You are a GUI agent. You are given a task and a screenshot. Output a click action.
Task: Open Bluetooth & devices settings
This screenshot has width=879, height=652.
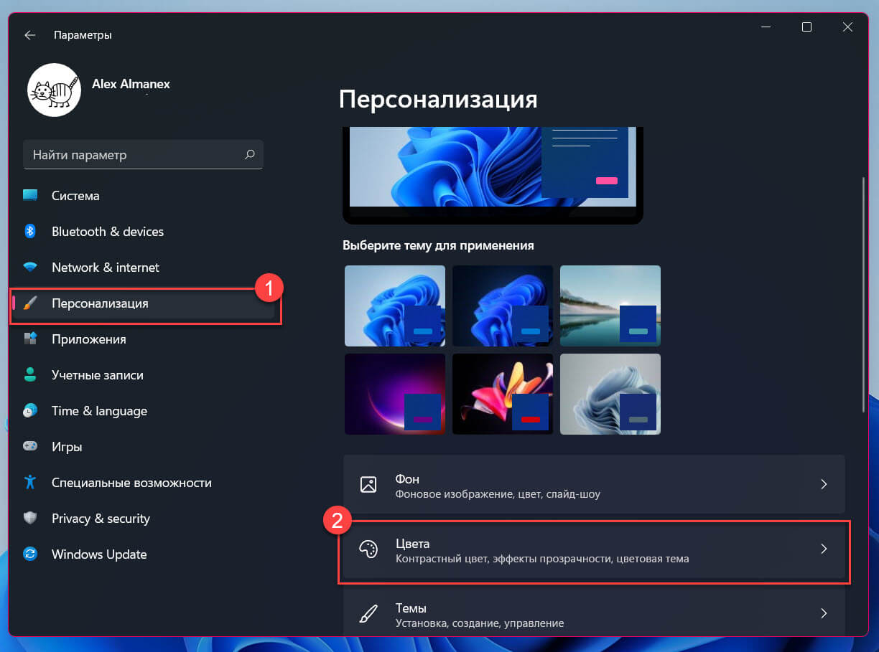click(x=144, y=232)
